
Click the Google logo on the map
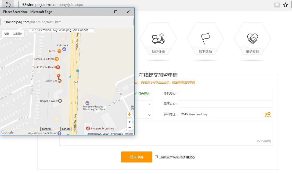(8, 132)
